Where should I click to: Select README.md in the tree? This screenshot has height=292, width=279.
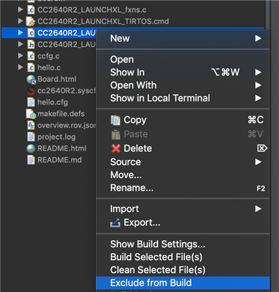click(59, 160)
